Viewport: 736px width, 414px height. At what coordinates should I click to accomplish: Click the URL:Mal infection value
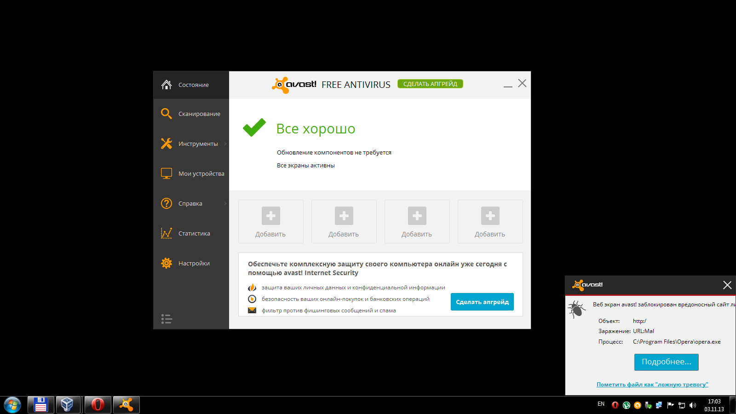644,331
